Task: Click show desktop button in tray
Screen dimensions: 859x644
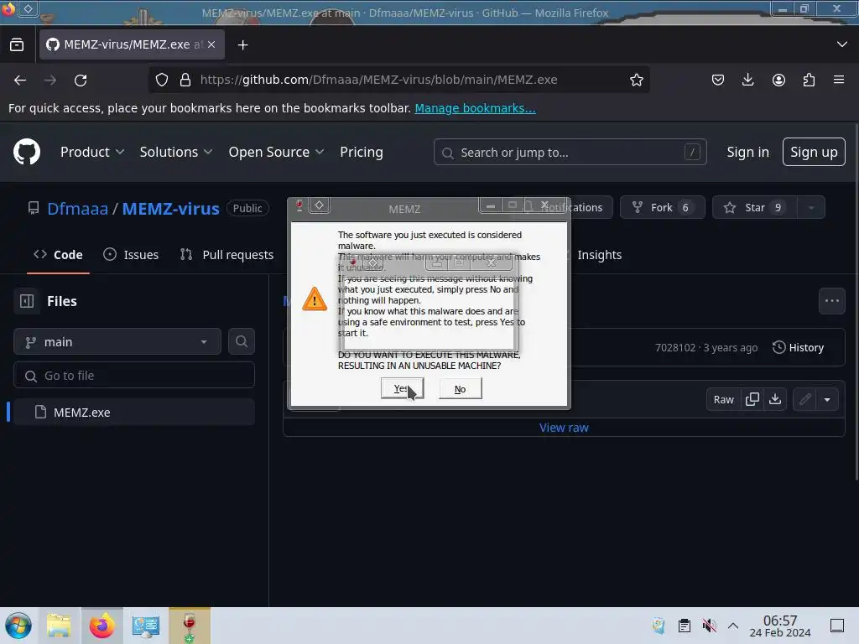Action: [x=836, y=626]
